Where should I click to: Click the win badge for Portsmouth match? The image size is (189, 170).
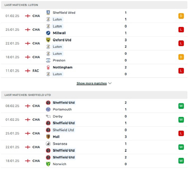point(181,106)
